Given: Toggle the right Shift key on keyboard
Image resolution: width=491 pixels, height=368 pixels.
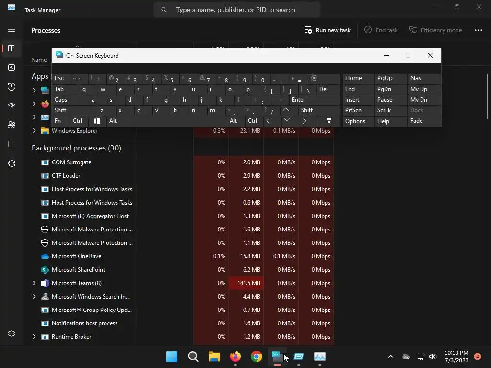Looking at the screenshot, I should point(319,110).
